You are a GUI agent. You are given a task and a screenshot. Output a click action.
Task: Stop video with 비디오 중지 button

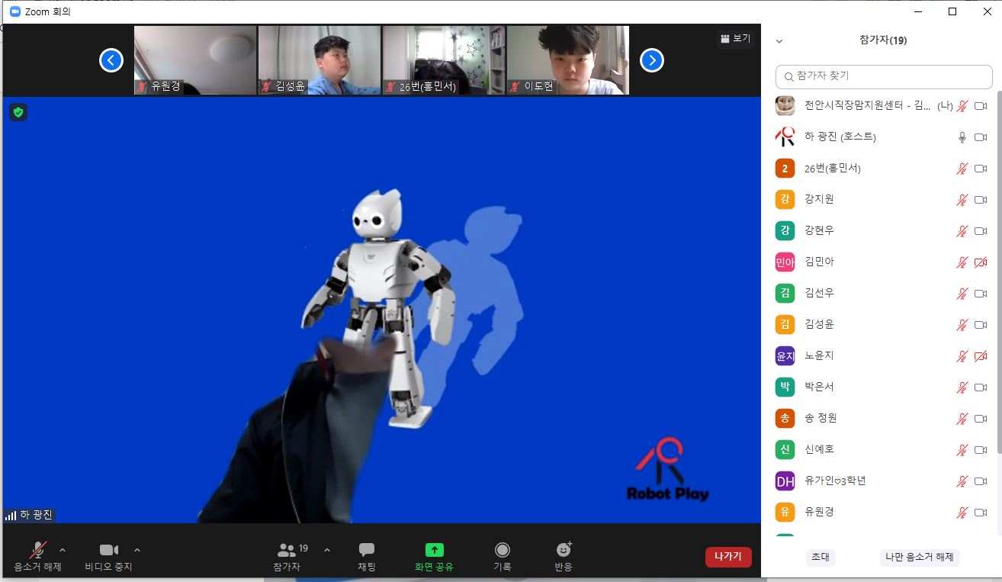pos(108,550)
